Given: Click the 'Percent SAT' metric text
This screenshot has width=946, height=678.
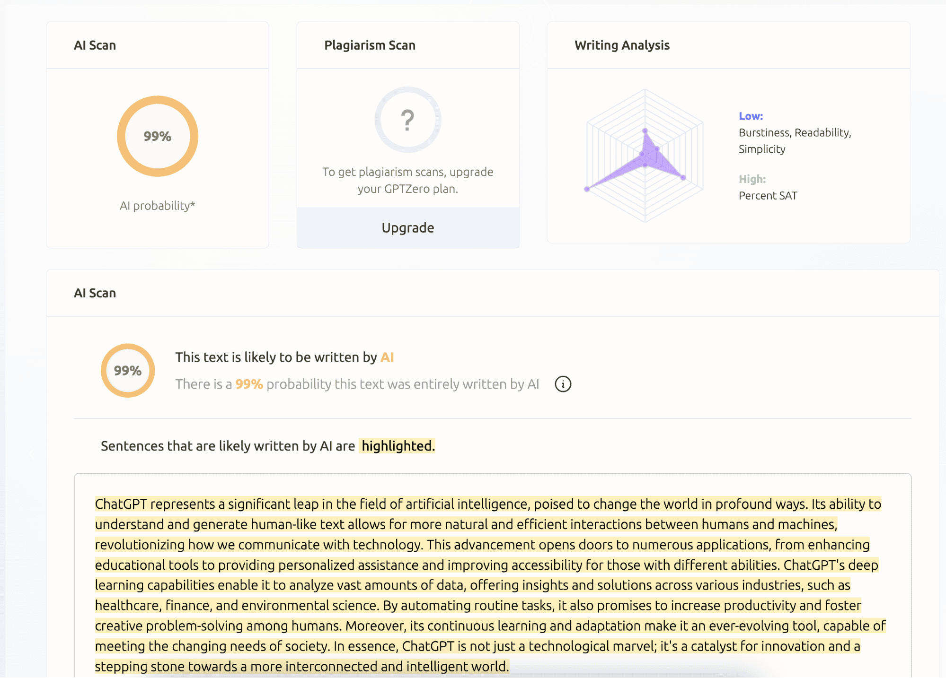Looking at the screenshot, I should (768, 196).
